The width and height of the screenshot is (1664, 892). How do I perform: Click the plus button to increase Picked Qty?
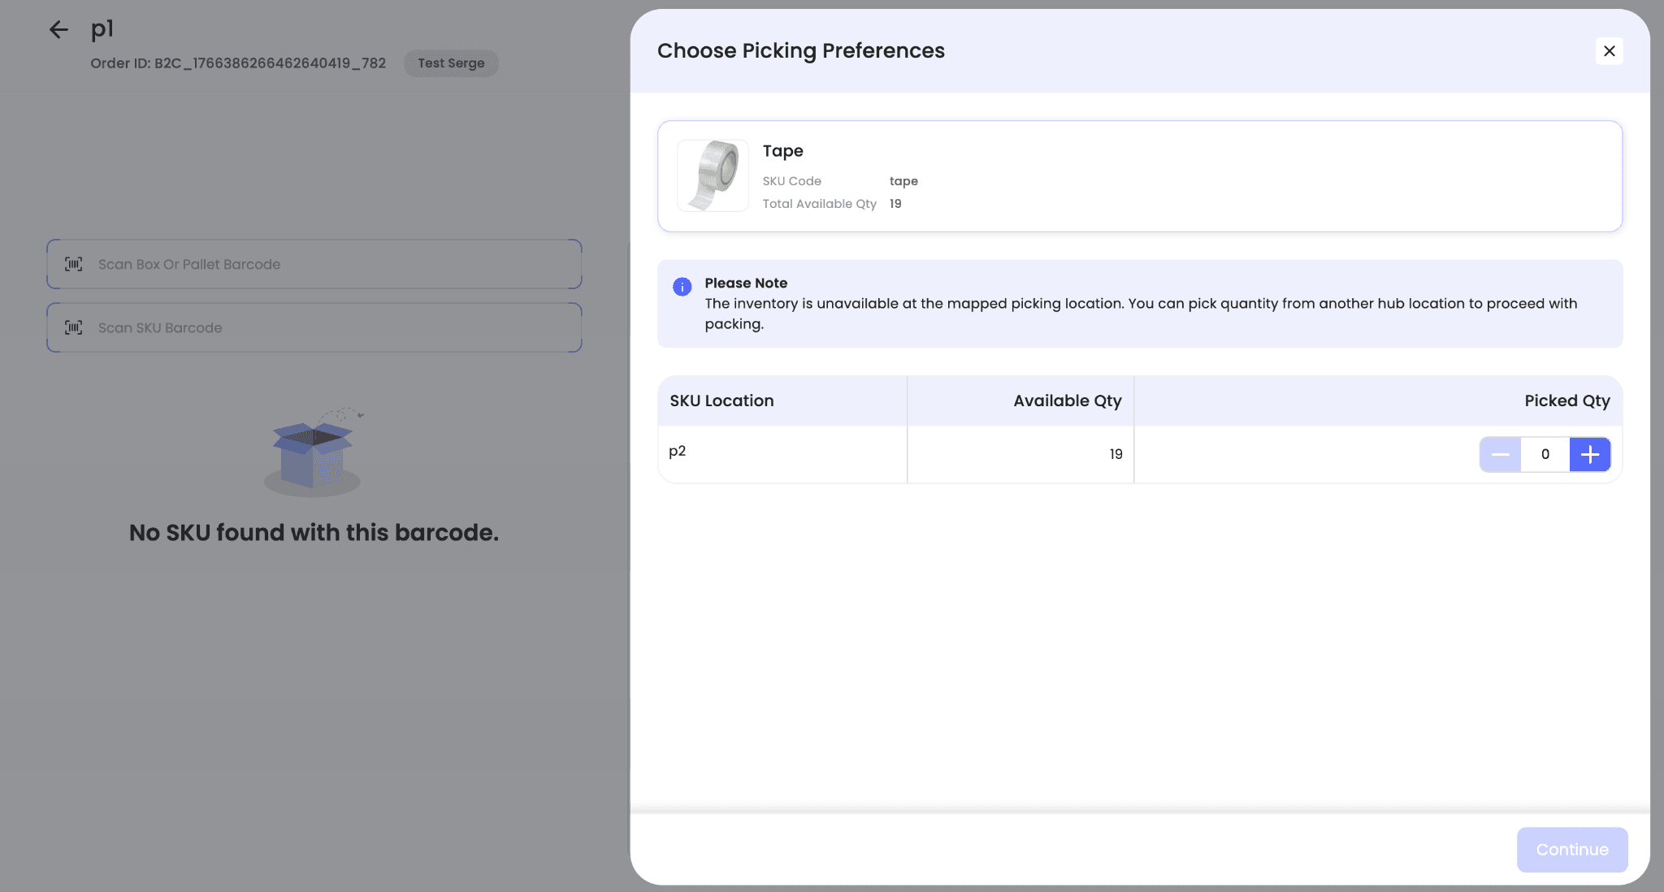click(x=1589, y=454)
